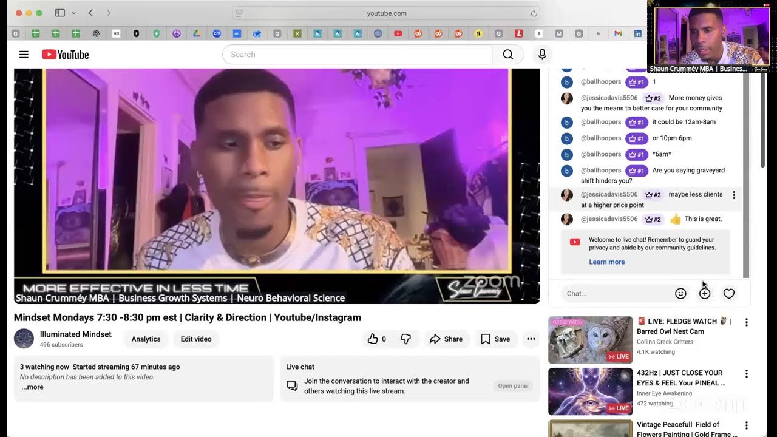The image size is (777, 437).
Task: Open the 'LIVE: FLEDGE WATCH' video title
Action: point(684,326)
